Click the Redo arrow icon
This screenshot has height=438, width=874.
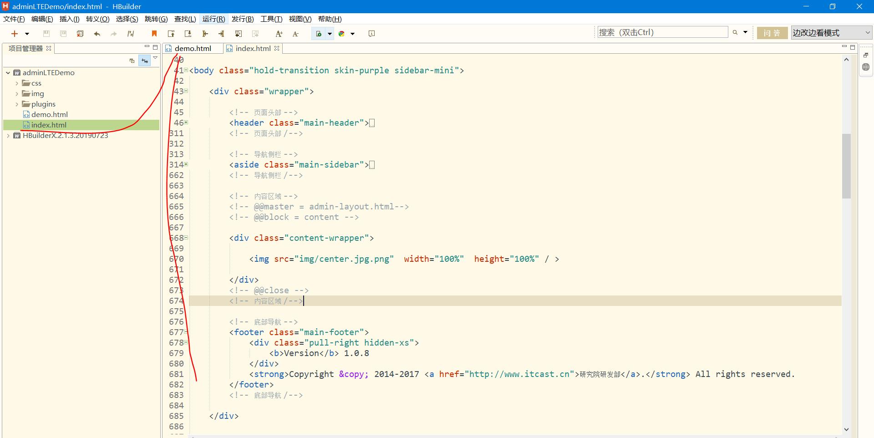click(114, 34)
